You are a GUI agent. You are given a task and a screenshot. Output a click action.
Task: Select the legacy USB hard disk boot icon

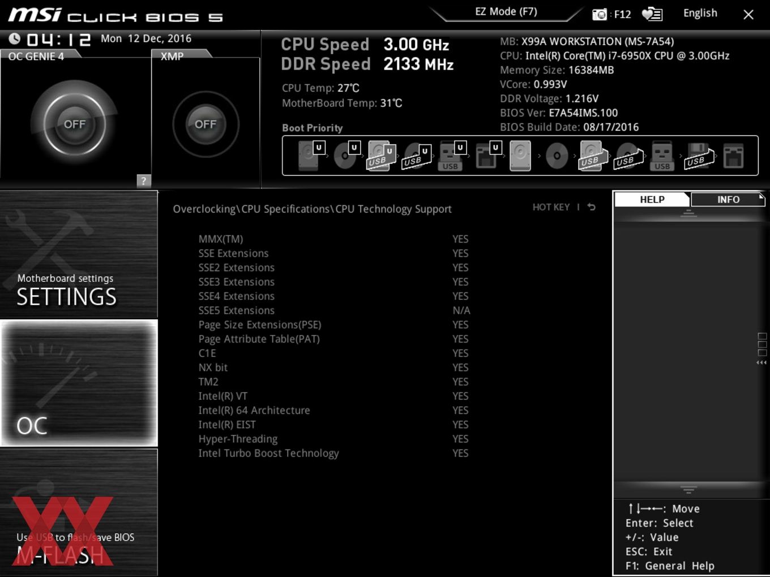click(x=592, y=156)
